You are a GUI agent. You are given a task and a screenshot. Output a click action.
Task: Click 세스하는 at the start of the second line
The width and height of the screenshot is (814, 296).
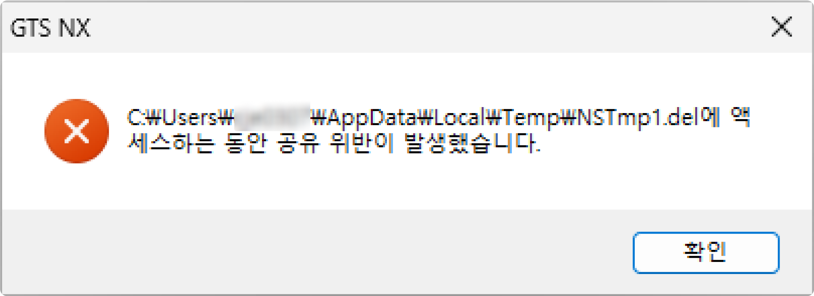click(171, 143)
